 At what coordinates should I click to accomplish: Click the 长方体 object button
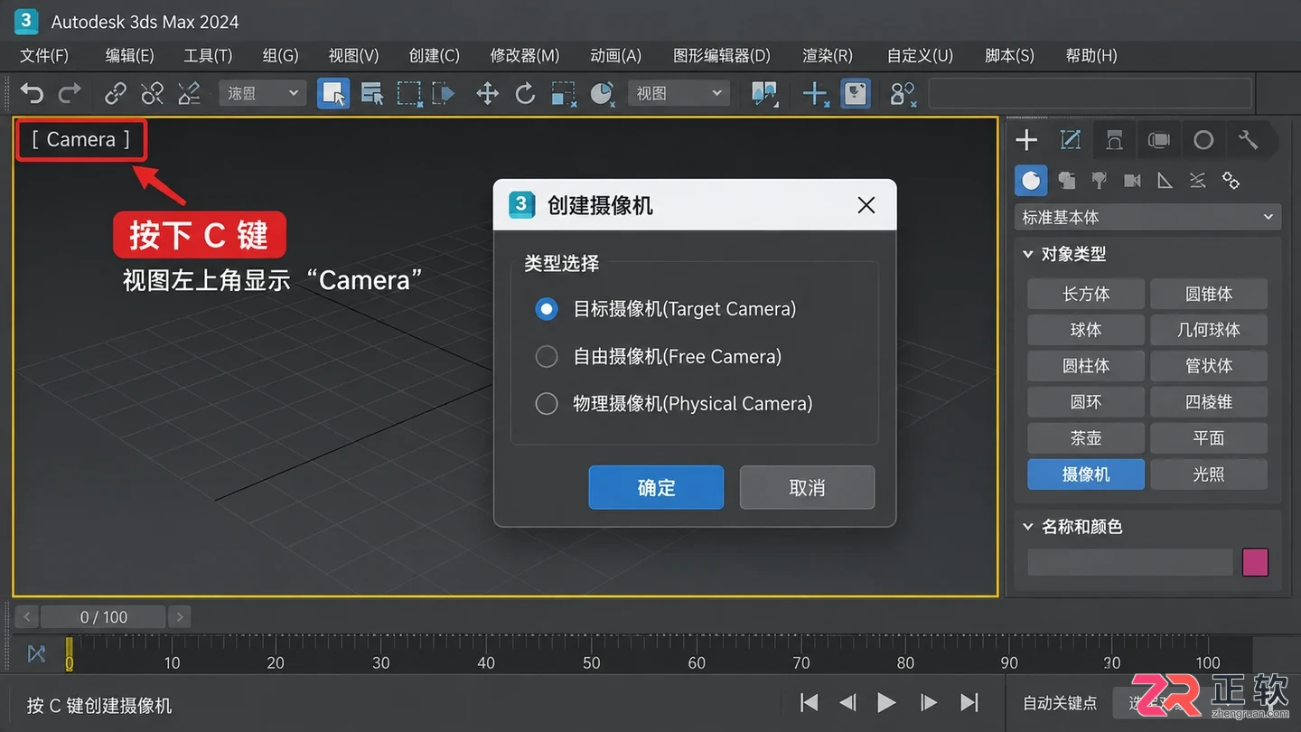pyautogui.click(x=1086, y=294)
